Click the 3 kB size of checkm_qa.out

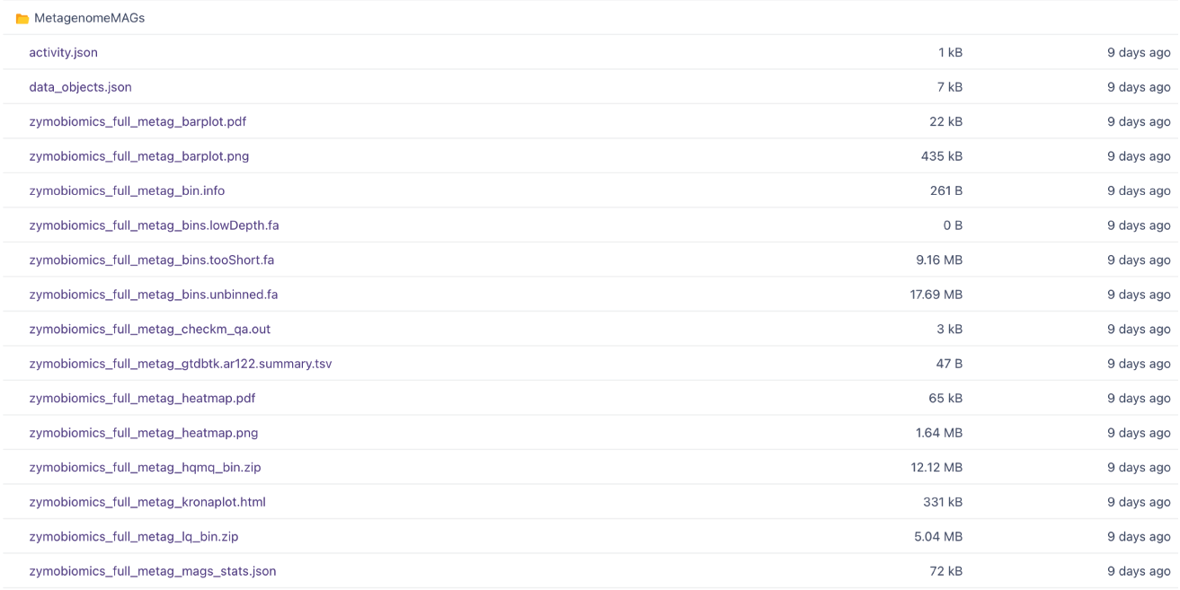[x=950, y=330]
